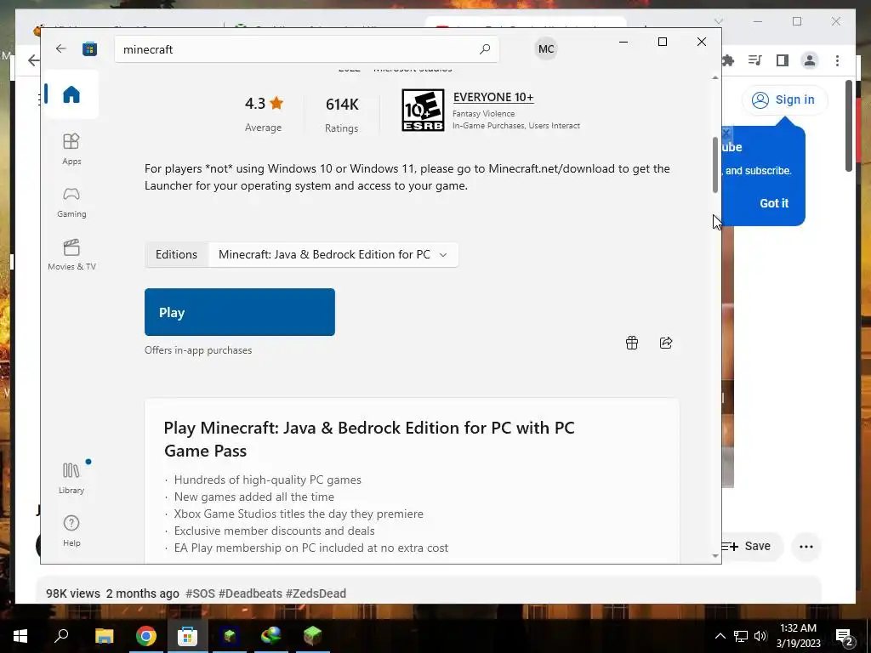
Task: Open the Apps section in sidebar
Action: click(71, 149)
